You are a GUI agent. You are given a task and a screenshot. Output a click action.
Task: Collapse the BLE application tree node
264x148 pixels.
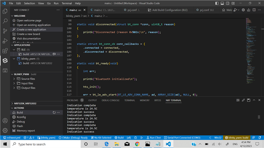click(14, 50)
